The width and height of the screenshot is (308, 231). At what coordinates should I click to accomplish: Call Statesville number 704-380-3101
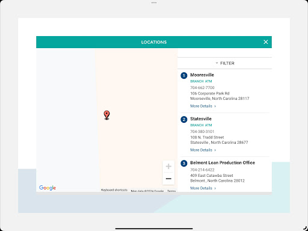pos(202,132)
